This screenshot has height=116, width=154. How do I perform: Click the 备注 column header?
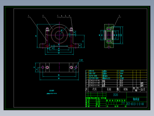(x=143, y=90)
